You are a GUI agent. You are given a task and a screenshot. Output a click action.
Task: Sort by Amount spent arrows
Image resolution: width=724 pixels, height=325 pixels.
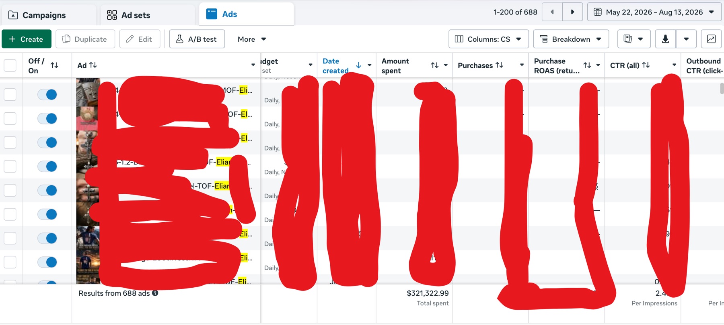tap(434, 65)
